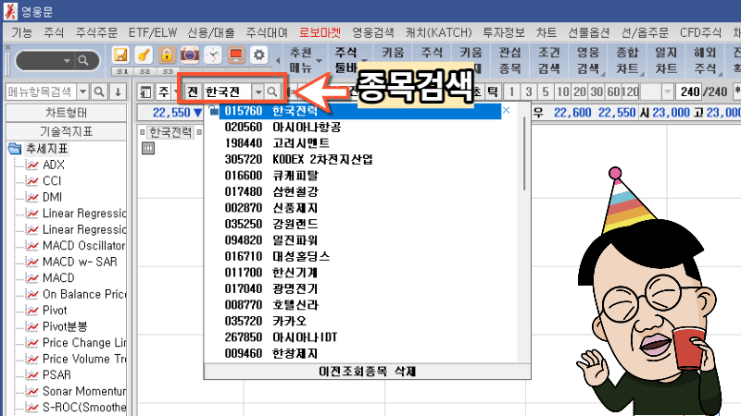
Task: Select the Pivot indicator
Action: click(55, 311)
